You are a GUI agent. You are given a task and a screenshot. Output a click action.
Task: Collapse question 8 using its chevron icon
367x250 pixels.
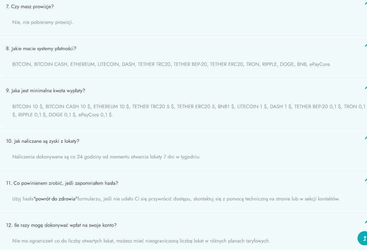click(366, 45)
